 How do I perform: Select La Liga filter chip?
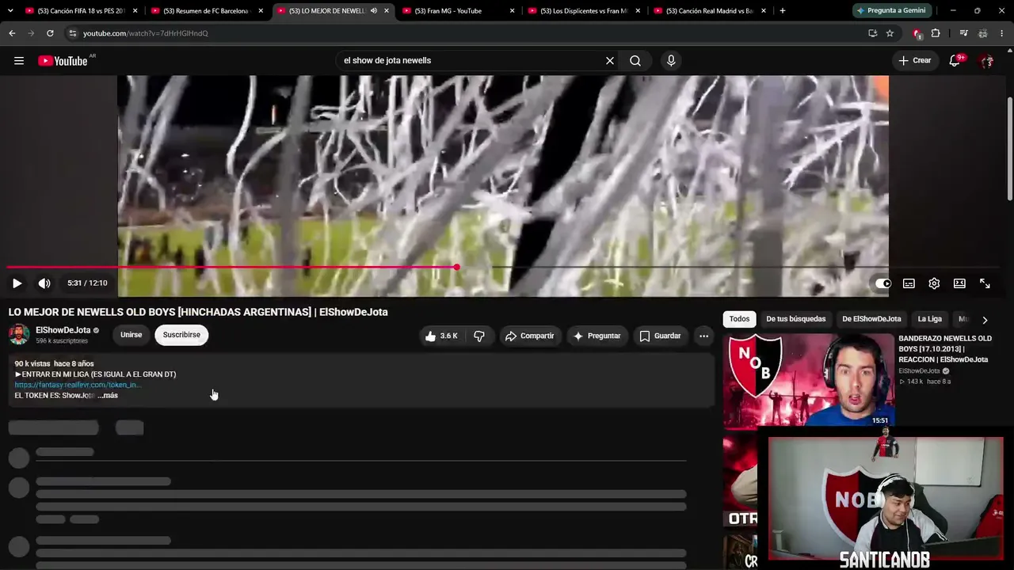coord(929,319)
